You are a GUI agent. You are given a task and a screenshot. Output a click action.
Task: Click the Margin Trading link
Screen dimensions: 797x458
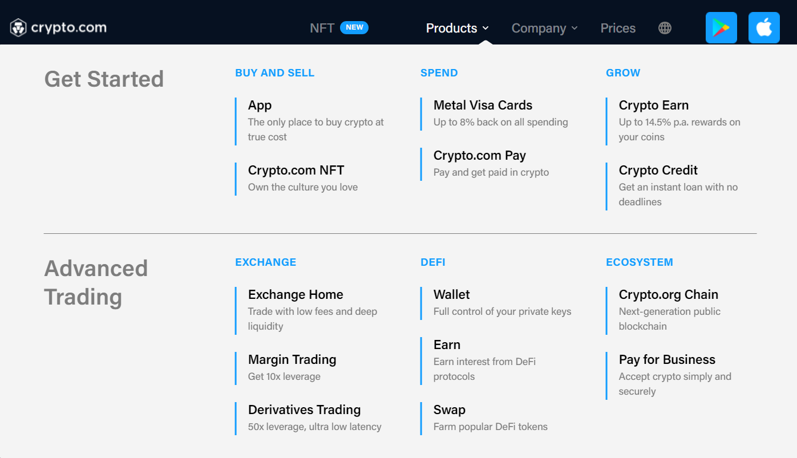[x=292, y=359]
